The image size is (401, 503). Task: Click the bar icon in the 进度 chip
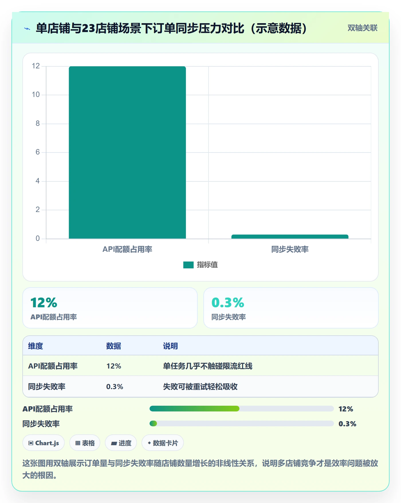point(114,443)
